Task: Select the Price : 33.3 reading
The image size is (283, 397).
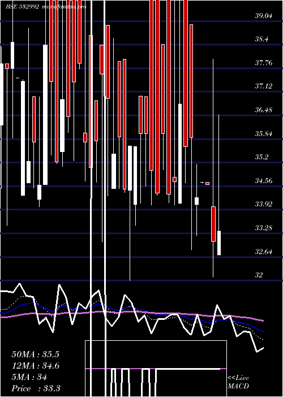Action: (36, 388)
